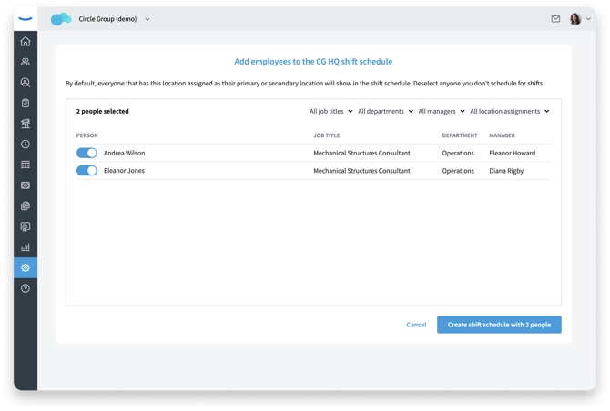Click the Cancel link

(x=416, y=325)
